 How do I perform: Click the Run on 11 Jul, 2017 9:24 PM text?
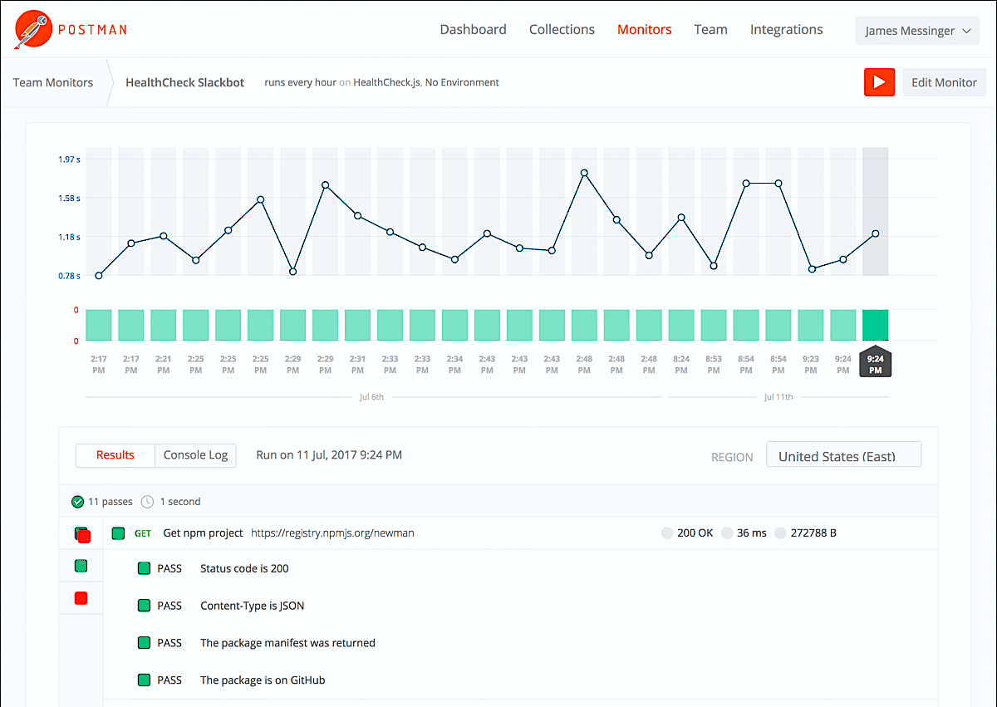tap(329, 455)
